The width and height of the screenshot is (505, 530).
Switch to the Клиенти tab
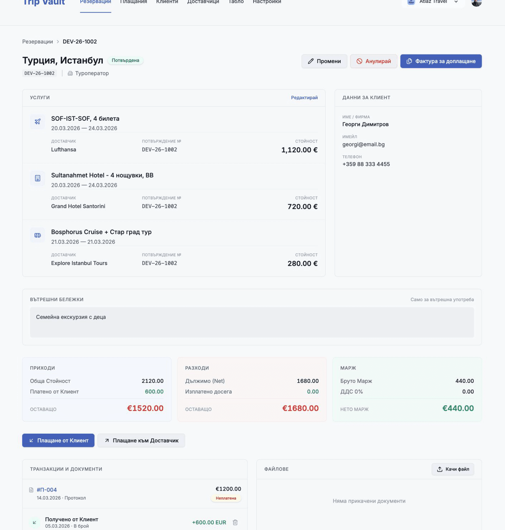(x=167, y=2)
